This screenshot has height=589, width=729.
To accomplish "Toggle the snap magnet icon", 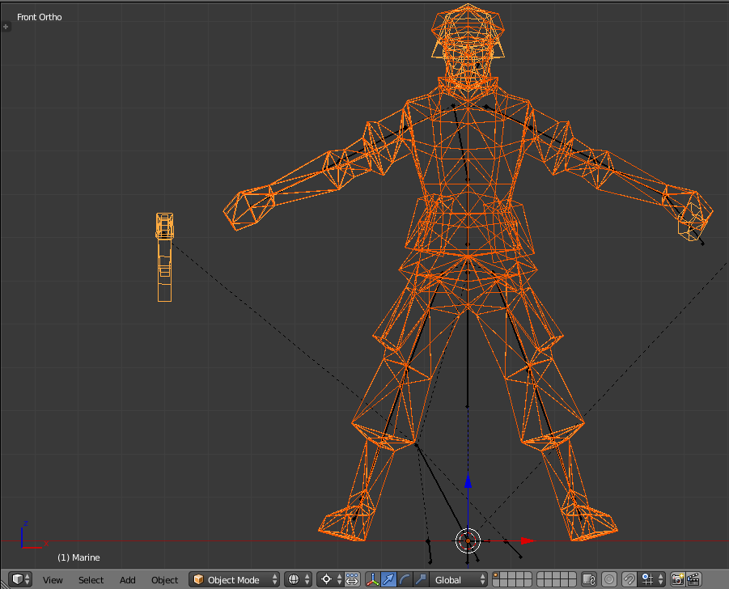I will pos(629,580).
